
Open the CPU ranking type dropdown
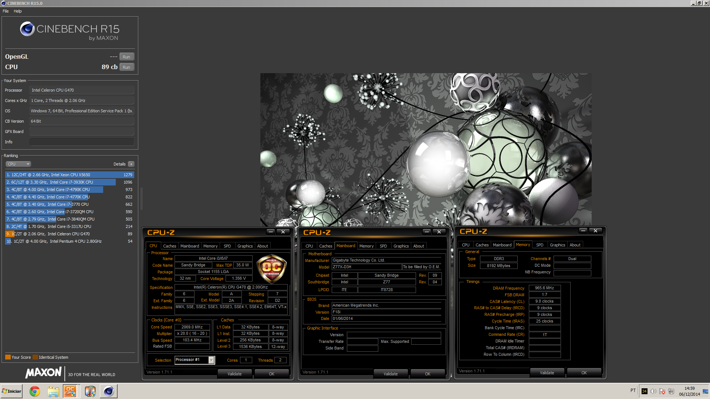click(18, 164)
